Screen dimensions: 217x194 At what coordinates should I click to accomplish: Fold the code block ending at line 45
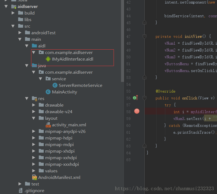coord(144,22)
